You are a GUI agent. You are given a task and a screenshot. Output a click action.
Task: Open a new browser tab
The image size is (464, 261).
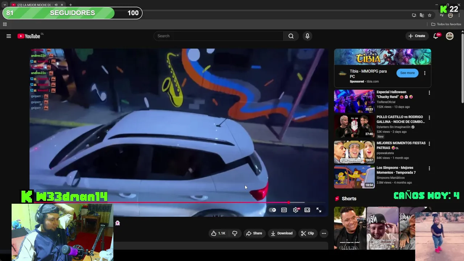[x=70, y=5]
